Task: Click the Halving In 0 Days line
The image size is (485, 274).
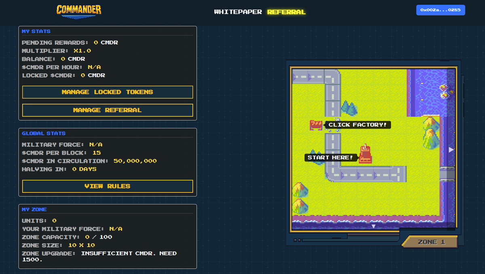Action: [59, 169]
